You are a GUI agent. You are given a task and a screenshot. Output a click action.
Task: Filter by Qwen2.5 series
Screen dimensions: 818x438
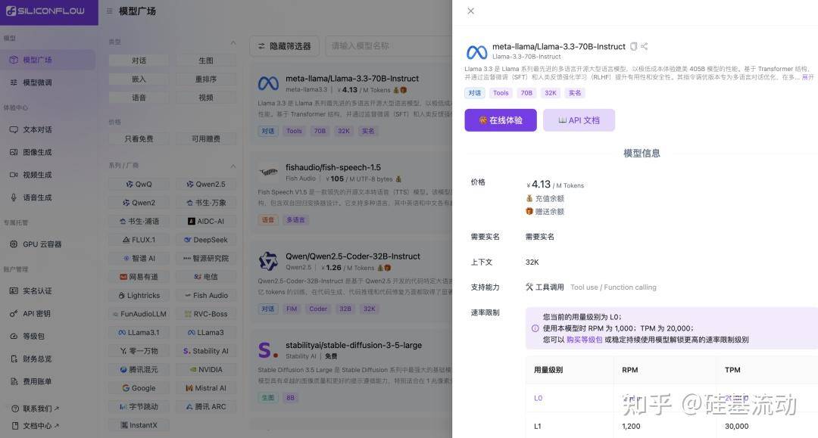205,185
